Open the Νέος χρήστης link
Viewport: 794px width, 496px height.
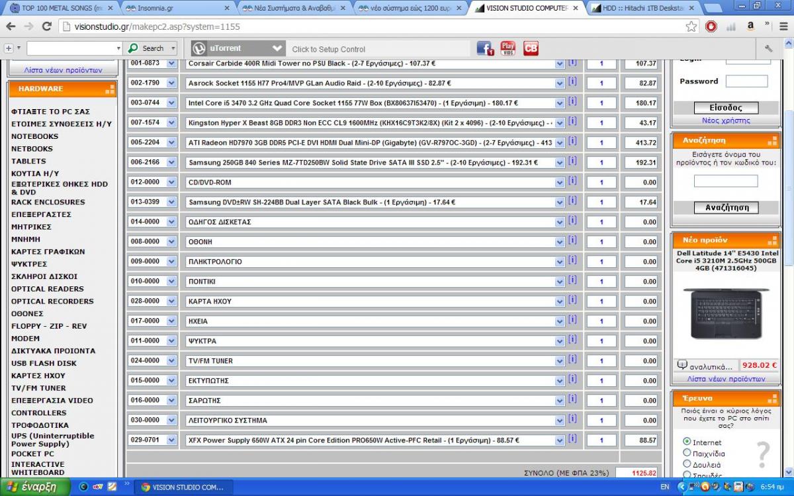point(726,121)
